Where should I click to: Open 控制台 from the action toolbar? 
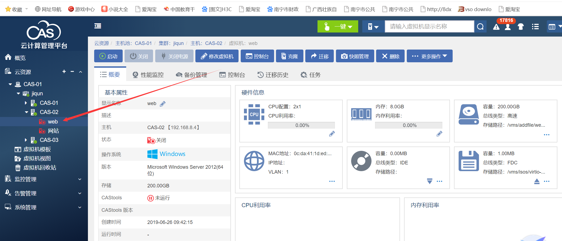tap(257, 56)
